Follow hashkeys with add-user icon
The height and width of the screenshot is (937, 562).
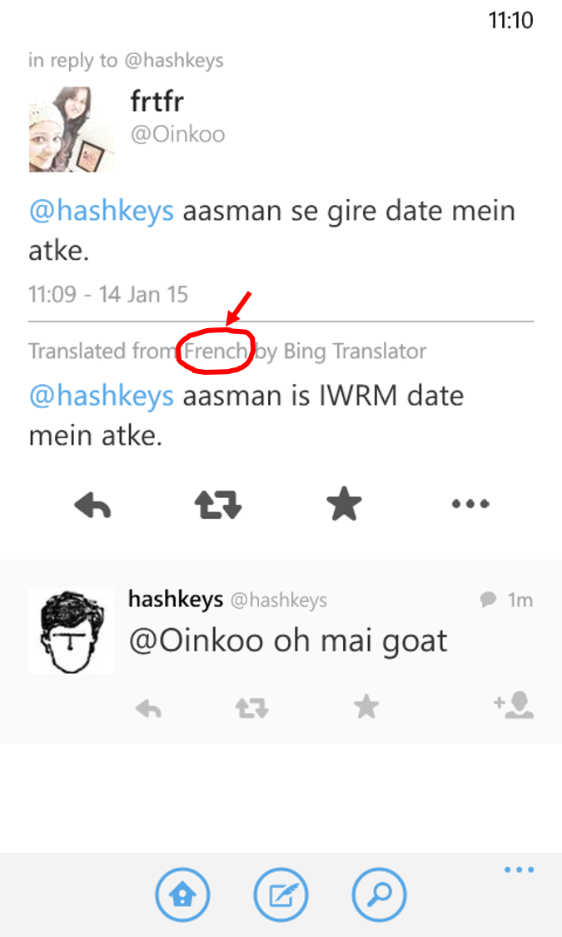pyautogui.click(x=514, y=705)
